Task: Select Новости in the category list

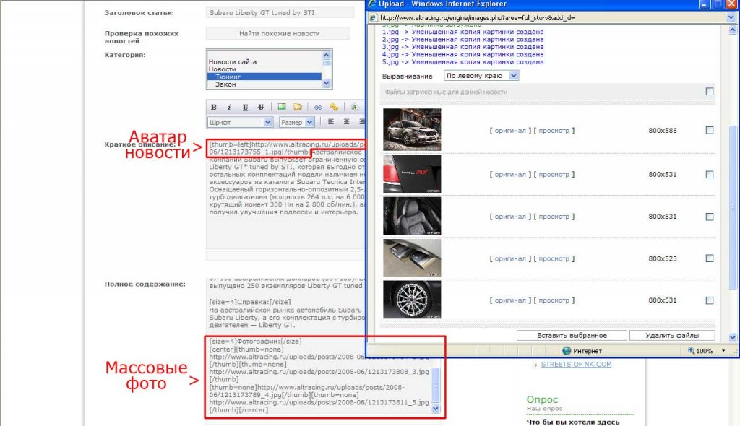Action: 264,69
